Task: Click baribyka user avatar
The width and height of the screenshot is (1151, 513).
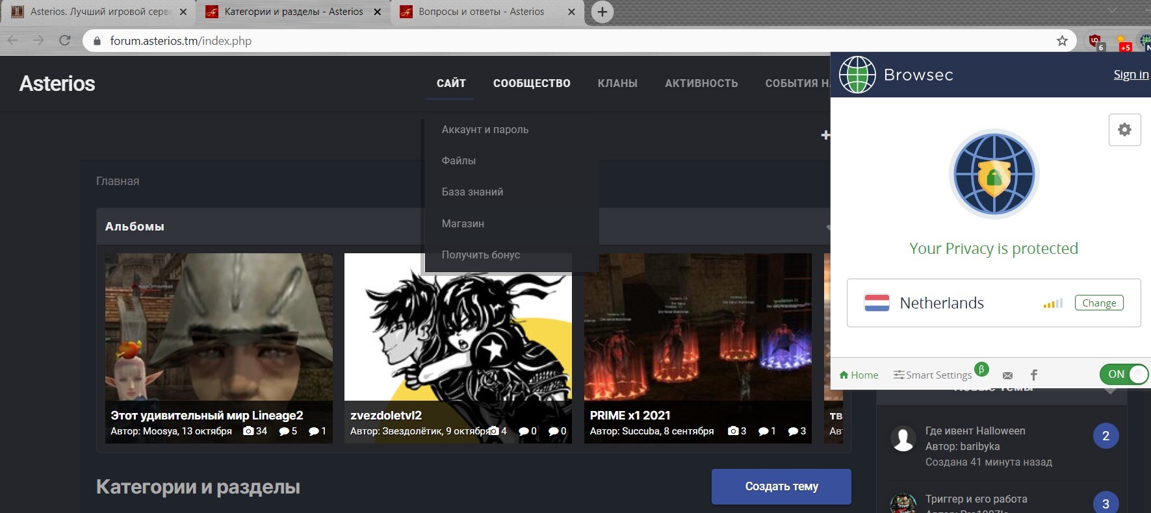Action: tap(903, 438)
